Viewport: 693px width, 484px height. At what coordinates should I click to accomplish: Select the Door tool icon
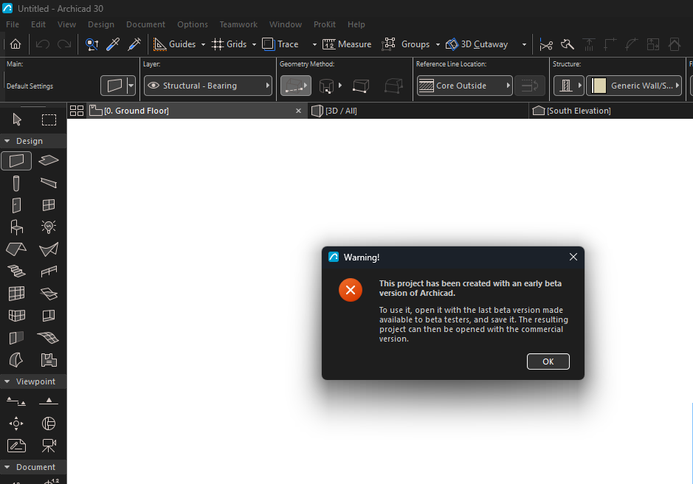pos(16,205)
